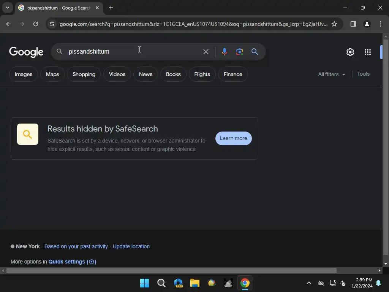Click Based on your past activity link

coord(76,246)
